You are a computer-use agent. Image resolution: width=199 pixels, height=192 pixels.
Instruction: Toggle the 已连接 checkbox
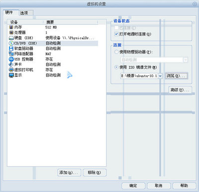coord(116,28)
